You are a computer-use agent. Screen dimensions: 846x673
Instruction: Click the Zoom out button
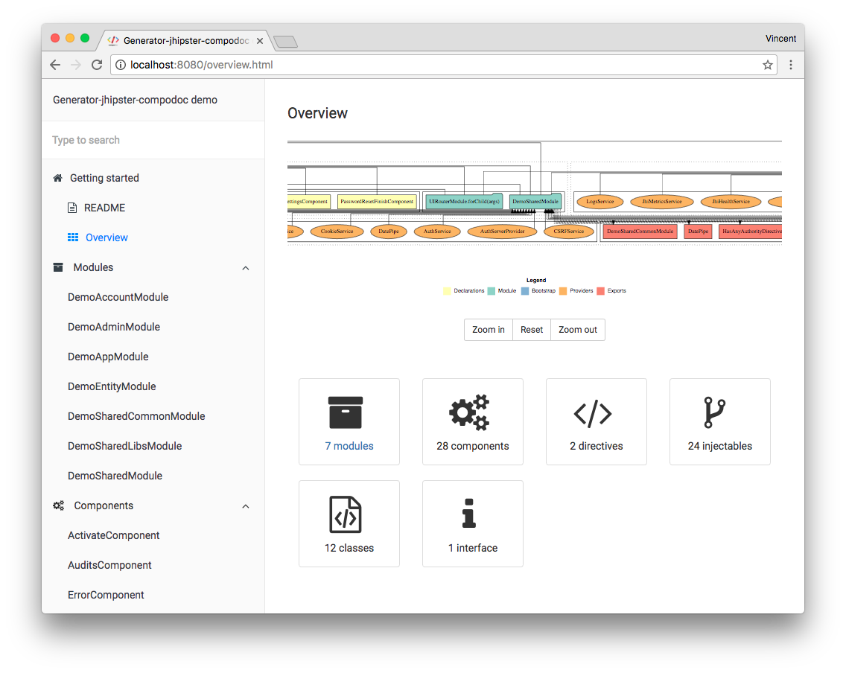[x=578, y=330]
